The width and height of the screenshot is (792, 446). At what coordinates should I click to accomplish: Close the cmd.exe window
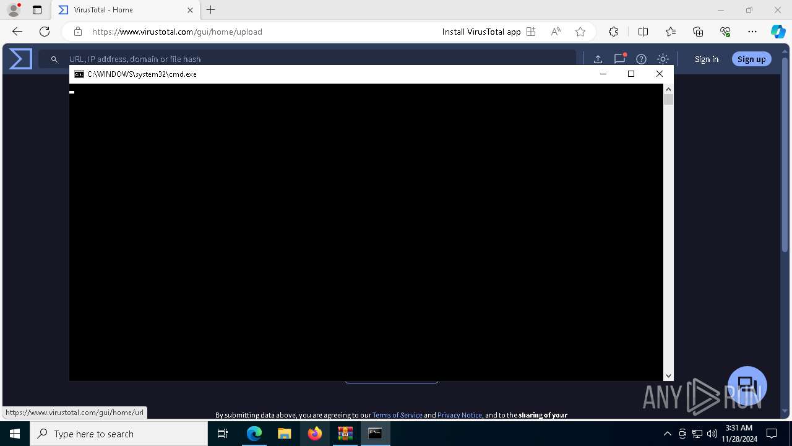pyautogui.click(x=659, y=74)
